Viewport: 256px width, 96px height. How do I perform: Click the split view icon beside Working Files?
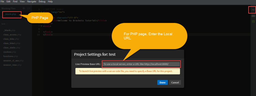coord(28,8)
